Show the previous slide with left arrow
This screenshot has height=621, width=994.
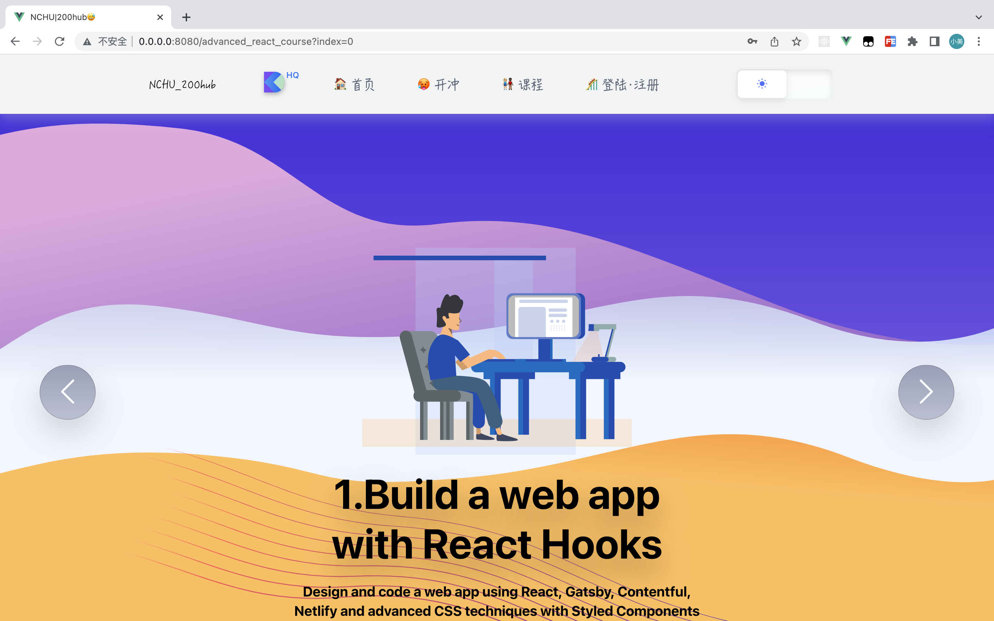coord(68,392)
